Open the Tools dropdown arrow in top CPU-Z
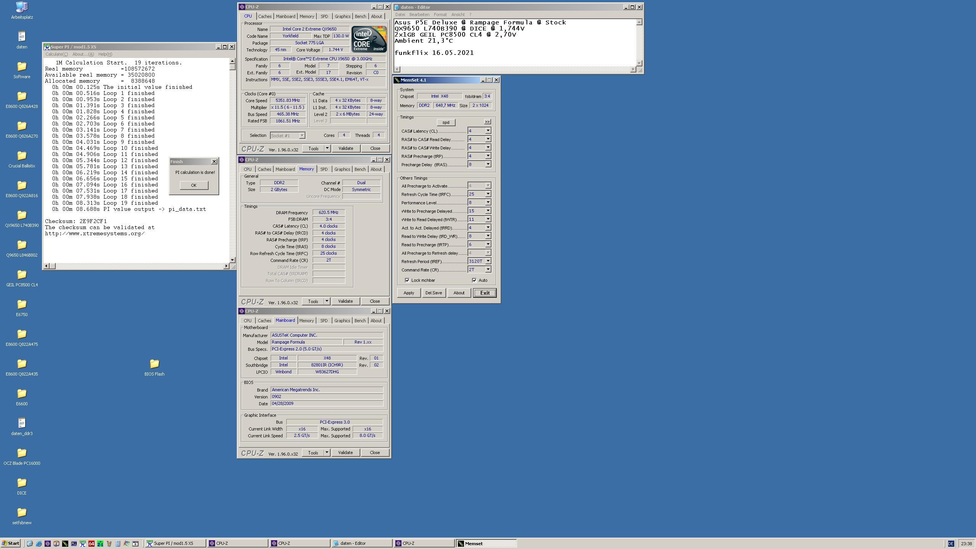The height and width of the screenshot is (549, 976). pyautogui.click(x=327, y=148)
